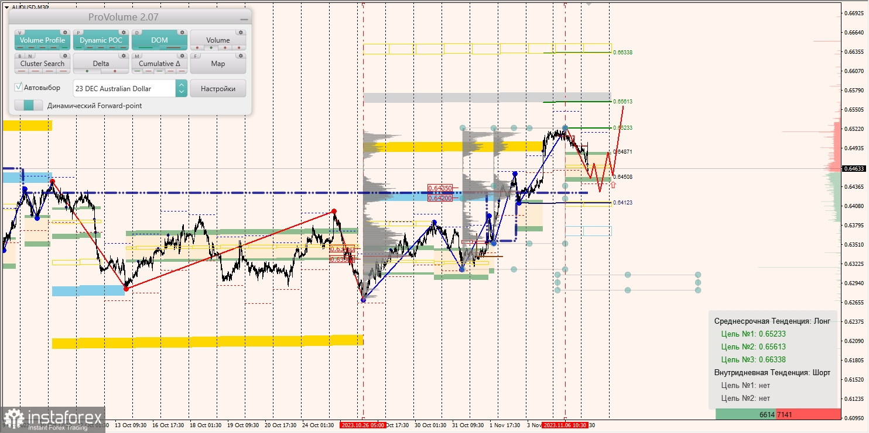Select red line segment under DOM
Image resolution: width=869 pixels, height=433 pixels.
coord(173,47)
